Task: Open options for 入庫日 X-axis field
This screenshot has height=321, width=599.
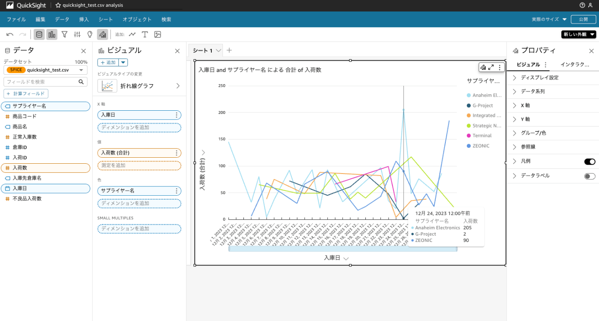Action: (176, 115)
